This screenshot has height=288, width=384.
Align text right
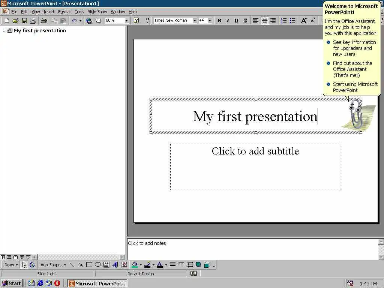point(273,21)
